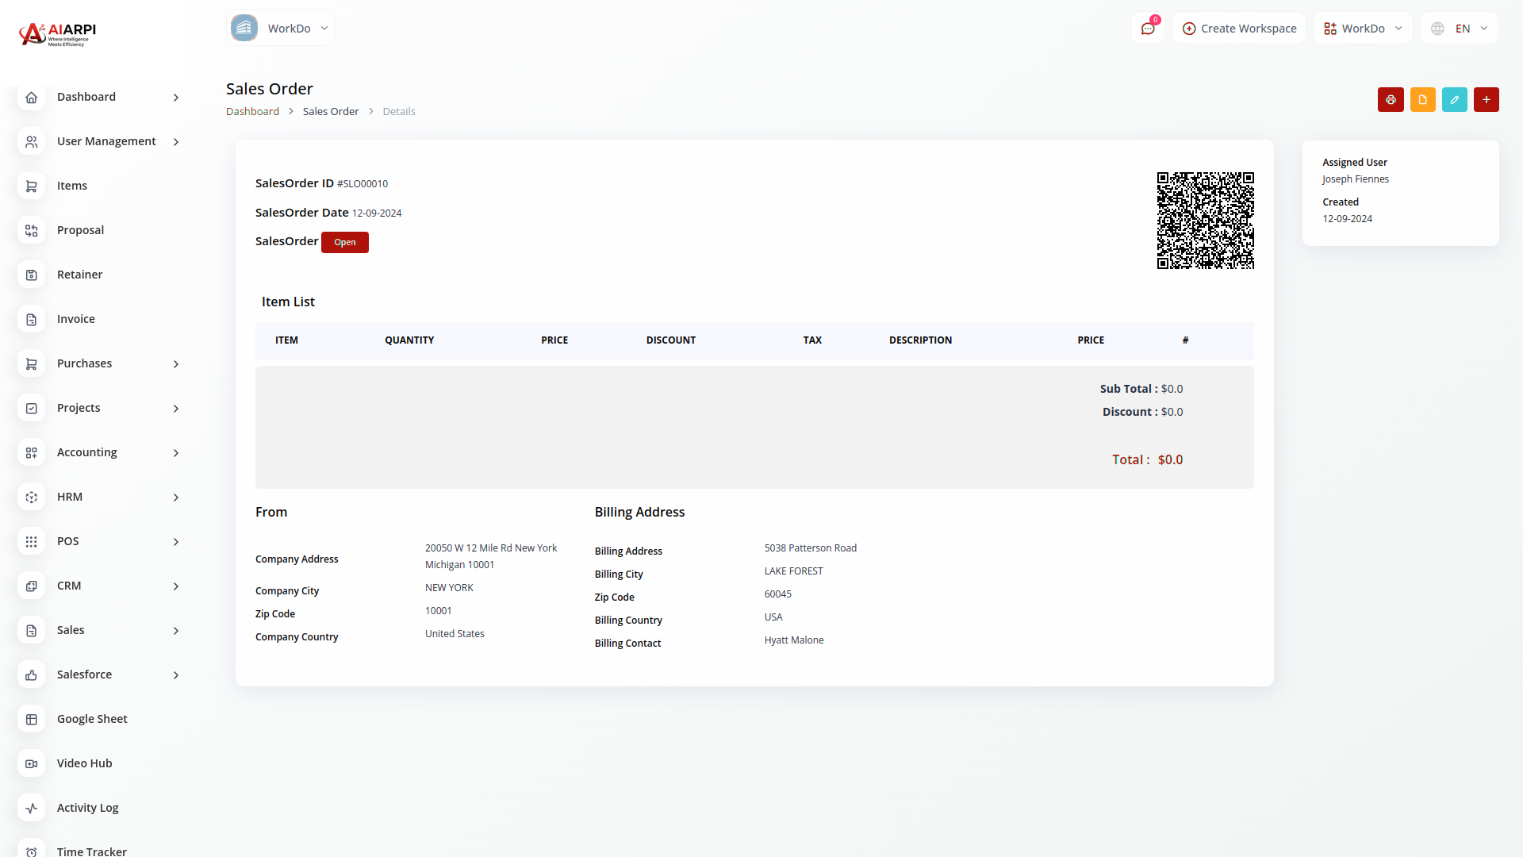Click the Create Workspace button
Viewport: 1523px width, 857px height.
click(x=1239, y=29)
